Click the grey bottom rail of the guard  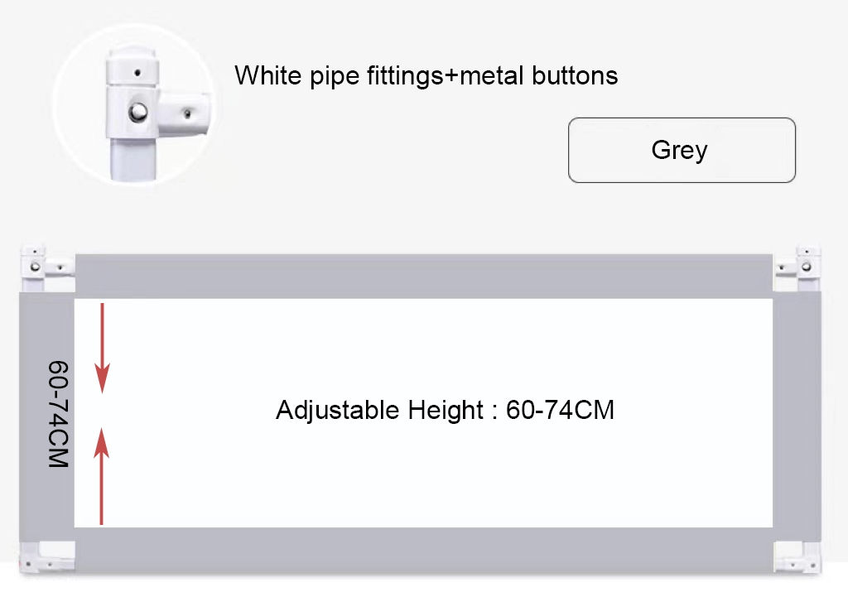tap(422, 549)
